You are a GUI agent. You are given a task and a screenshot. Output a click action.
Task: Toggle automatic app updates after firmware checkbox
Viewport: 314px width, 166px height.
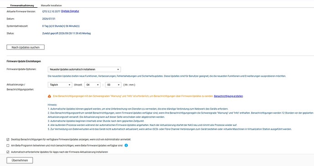point(8,152)
